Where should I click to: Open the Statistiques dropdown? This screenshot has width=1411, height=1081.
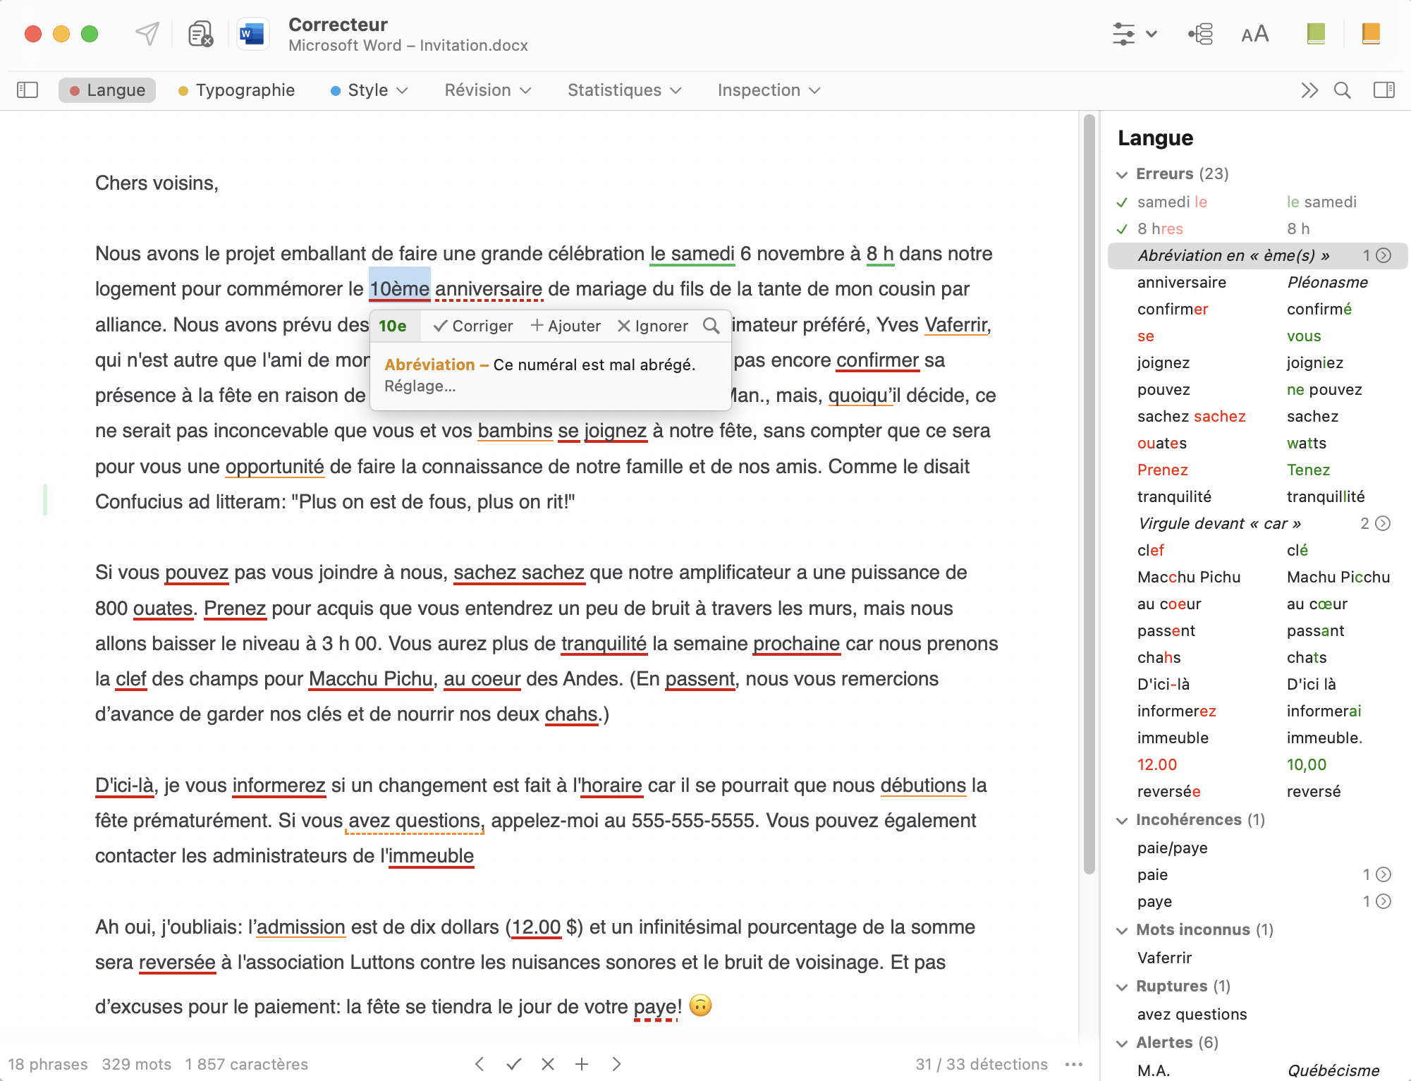(624, 90)
